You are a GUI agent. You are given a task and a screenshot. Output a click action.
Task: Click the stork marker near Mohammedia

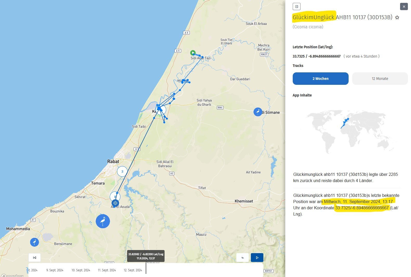[34, 242]
